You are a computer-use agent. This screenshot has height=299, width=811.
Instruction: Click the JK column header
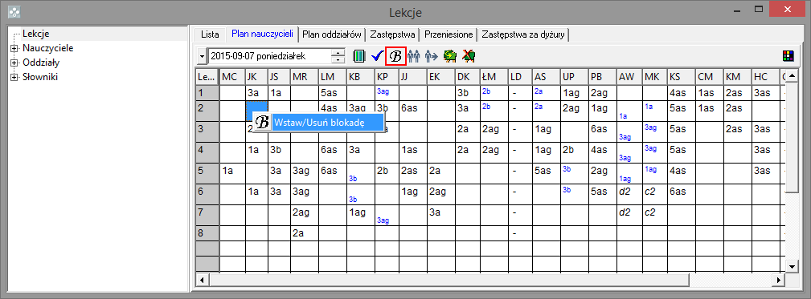(256, 77)
